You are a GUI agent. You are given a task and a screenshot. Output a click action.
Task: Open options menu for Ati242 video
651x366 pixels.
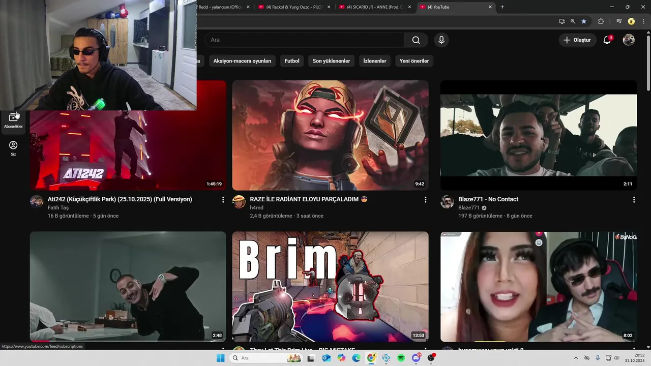click(x=223, y=200)
